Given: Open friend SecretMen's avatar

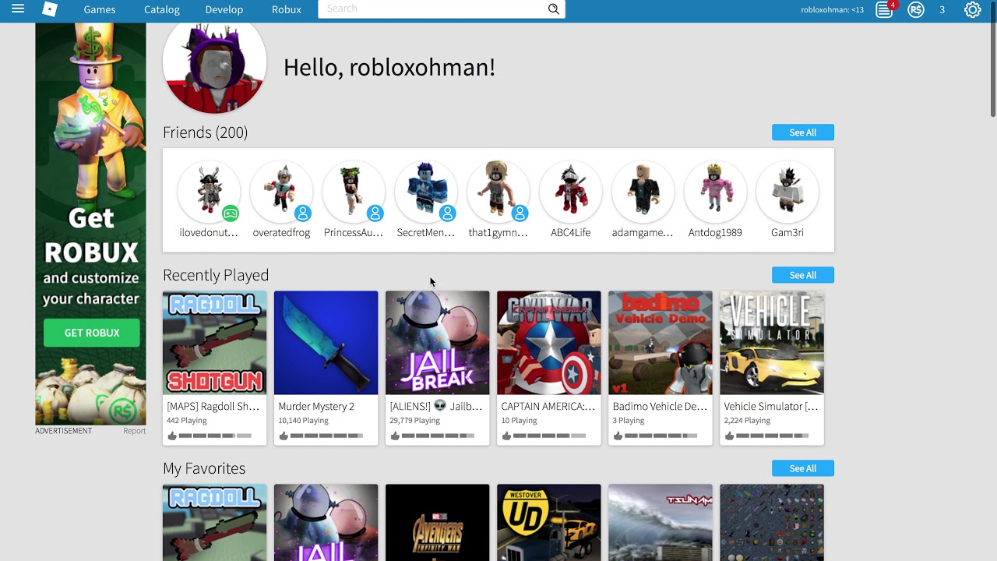Looking at the screenshot, I should tap(426, 192).
